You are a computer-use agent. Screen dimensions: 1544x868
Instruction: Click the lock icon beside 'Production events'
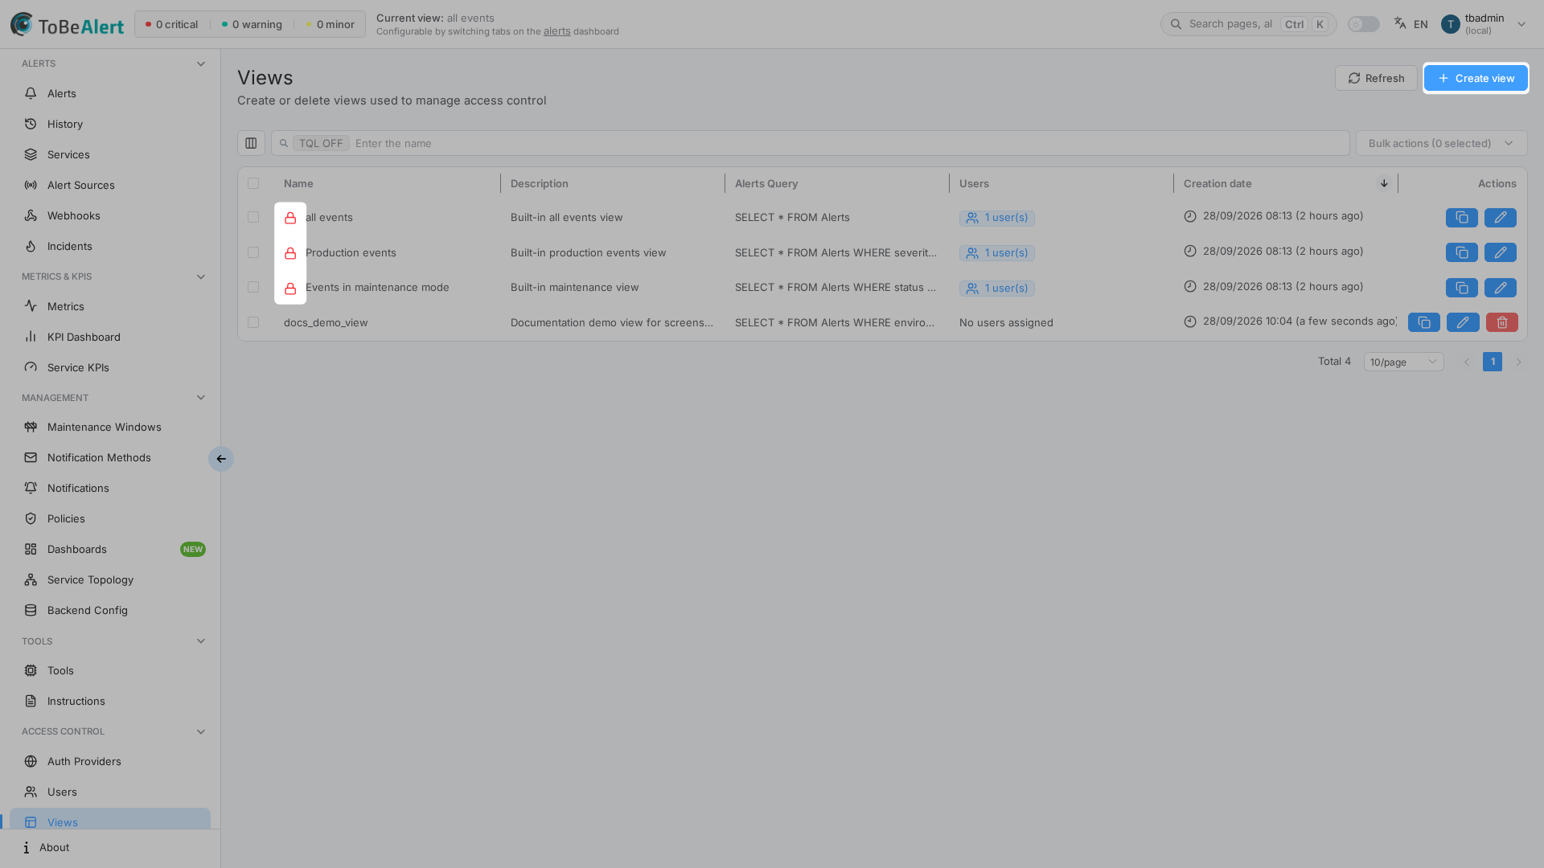tap(290, 253)
